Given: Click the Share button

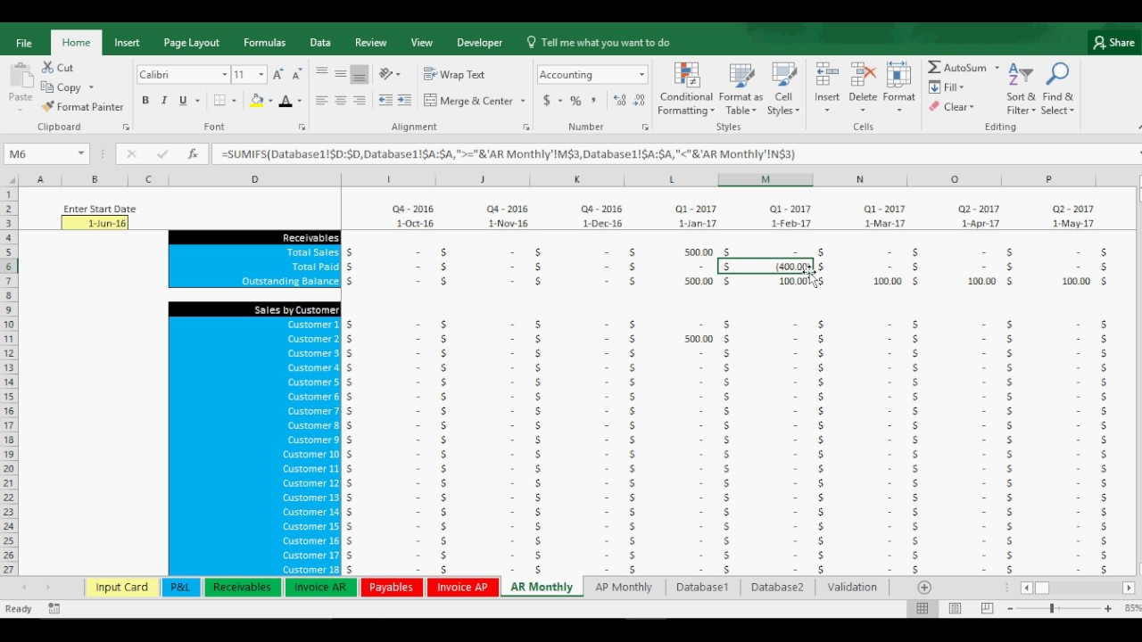Looking at the screenshot, I should (1113, 43).
